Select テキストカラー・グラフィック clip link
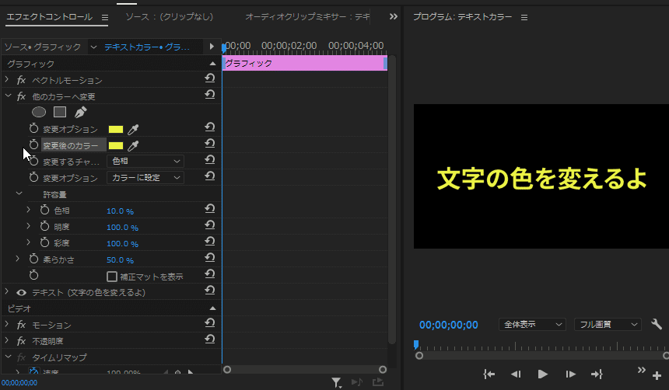This screenshot has width=669, height=390. 147,47
